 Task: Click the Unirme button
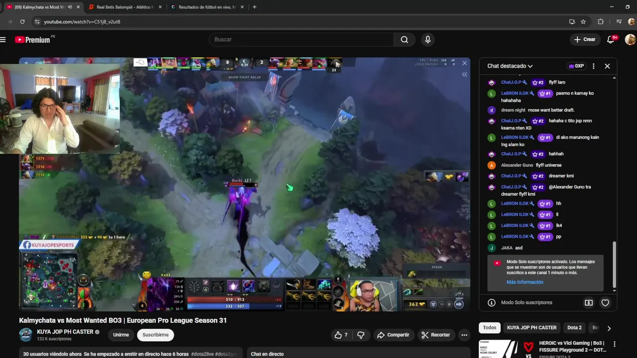(x=121, y=335)
